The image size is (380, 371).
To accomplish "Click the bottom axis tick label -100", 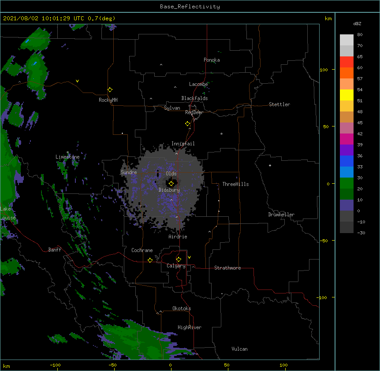I will point(55,365).
